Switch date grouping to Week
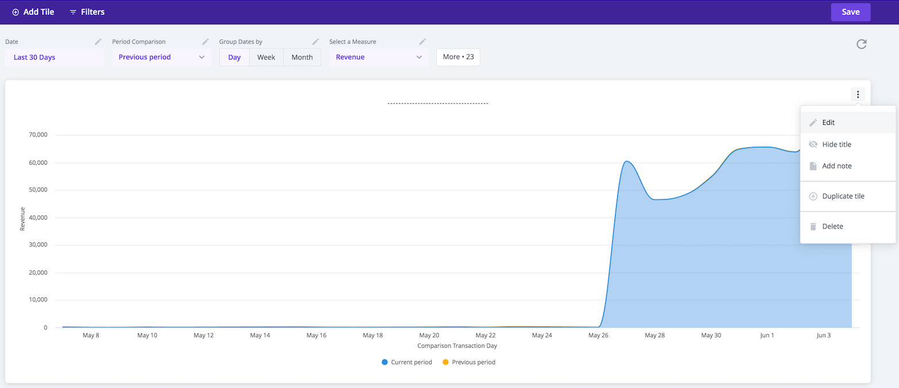The width and height of the screenshot is (899, 388). pyautogui.click(x=266, y=57)
